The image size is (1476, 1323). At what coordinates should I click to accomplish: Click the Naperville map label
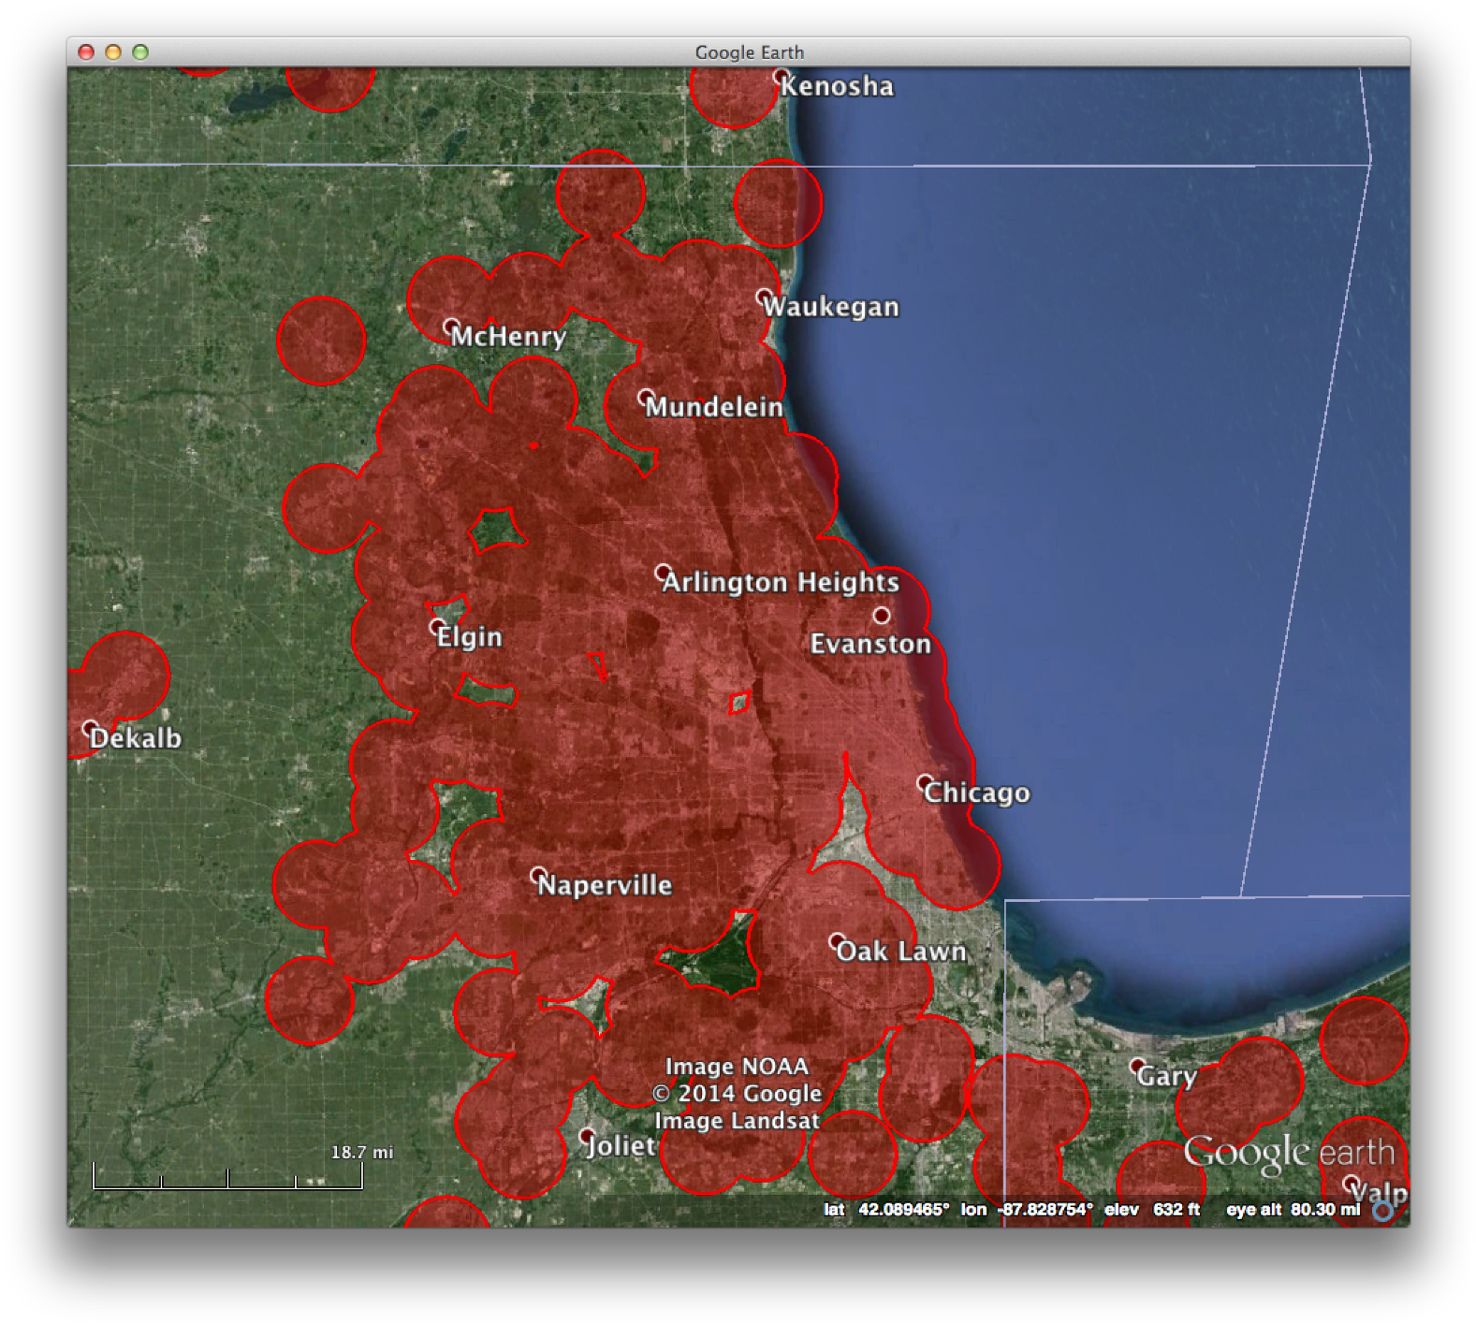(x=605, y=885)
